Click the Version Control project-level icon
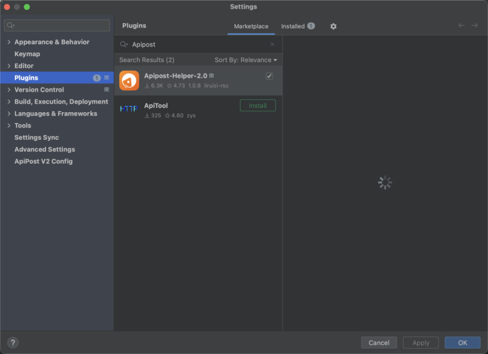488x354 pixels. pyautogui.click(x=107, y=89)
